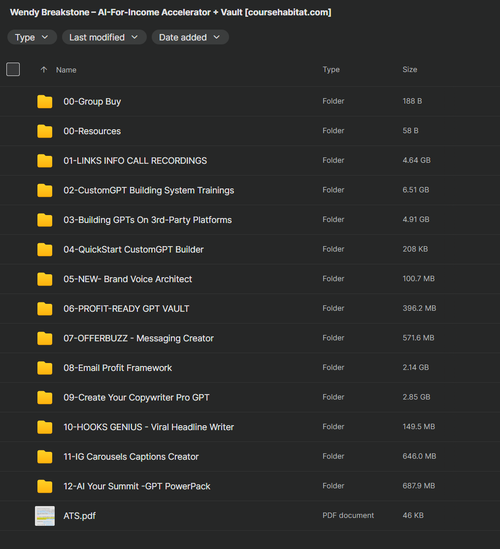The width and height of the screenshot is (500, 549).
Task: Select 10-HOOKS GENIUS - Viral Headline Writer name
Action: point(149,427)
